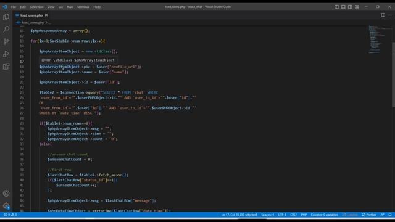This screenshot has height=222, width=395.
Task: Click line number 29 in gutter
Action: (22, 123)
